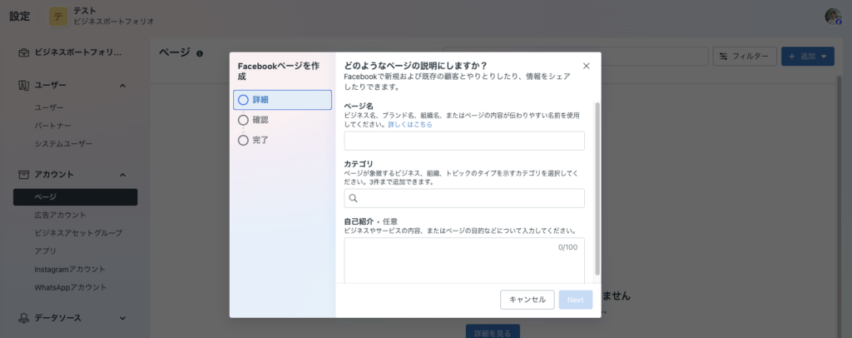The width and height of the screenshot is (852, 338).
Task: Click the users section people icon
Action: 23,85
